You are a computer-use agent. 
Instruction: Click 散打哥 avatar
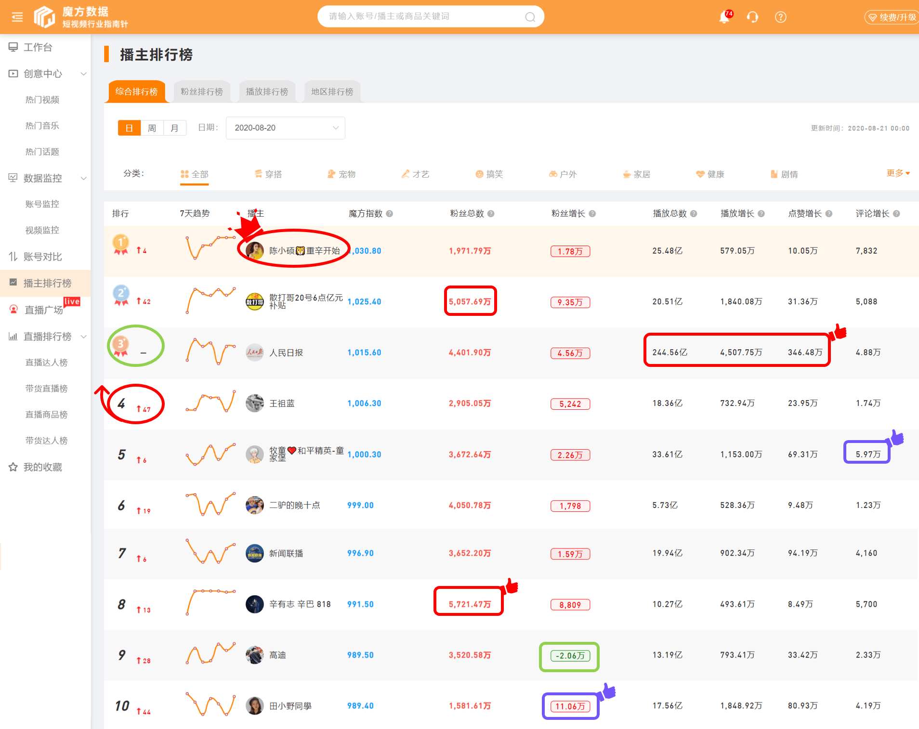click(255, 302)
